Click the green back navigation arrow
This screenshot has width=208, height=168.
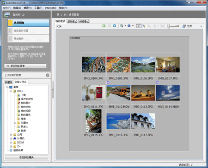click(x=104, y=26)
